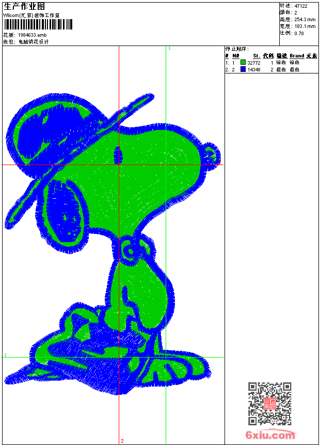Click the N# column header
Viewport: 320px width, 445px height.
coord(235,56)
